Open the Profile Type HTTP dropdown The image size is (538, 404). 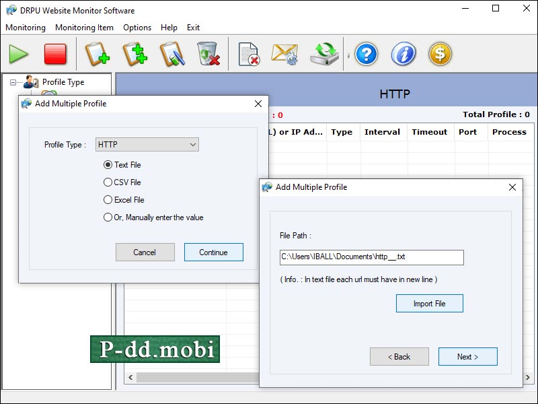147,144
